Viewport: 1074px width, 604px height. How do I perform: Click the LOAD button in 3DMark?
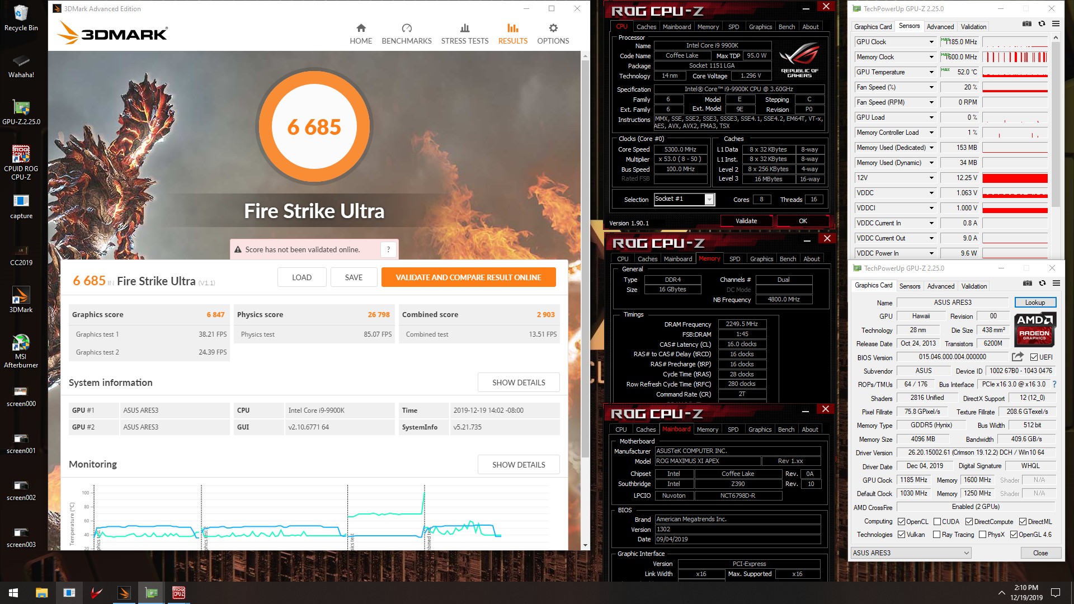tap(302, 277)
